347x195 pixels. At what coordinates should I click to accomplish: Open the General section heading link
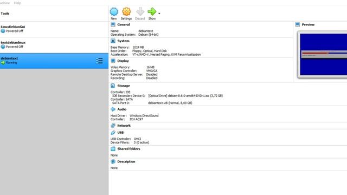click(x=124, y=24)
